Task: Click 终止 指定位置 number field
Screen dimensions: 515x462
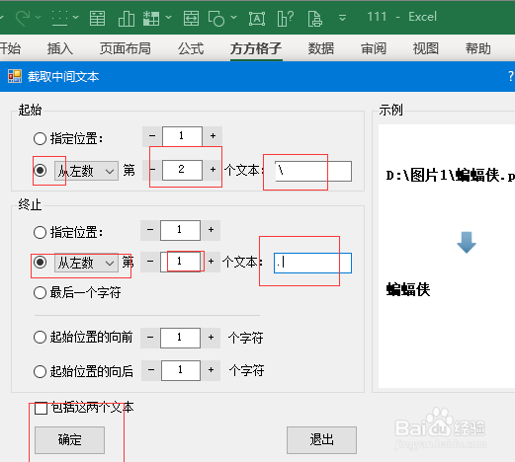Action: click(x=180, y=230)
